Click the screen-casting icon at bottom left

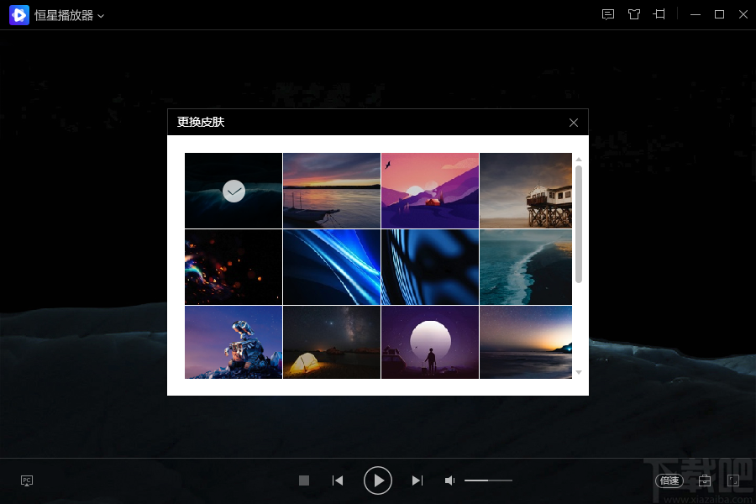[x=27, y=480]
